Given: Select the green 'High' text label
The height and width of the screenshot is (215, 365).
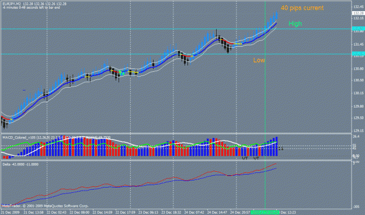Looking at the screenshot, I should click(295, 23).
